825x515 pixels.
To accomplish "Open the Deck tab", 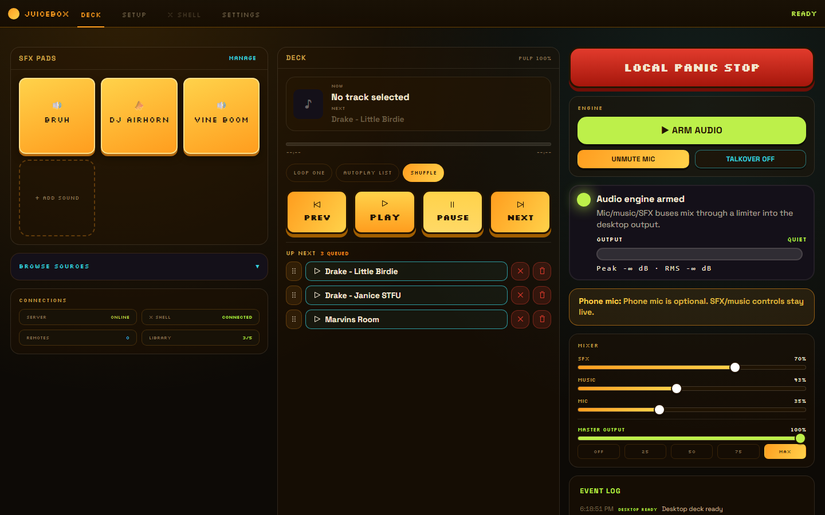I will coord(91,15).
